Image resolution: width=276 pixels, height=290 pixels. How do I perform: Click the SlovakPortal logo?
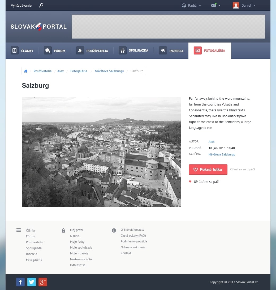[x=39, y=27]
